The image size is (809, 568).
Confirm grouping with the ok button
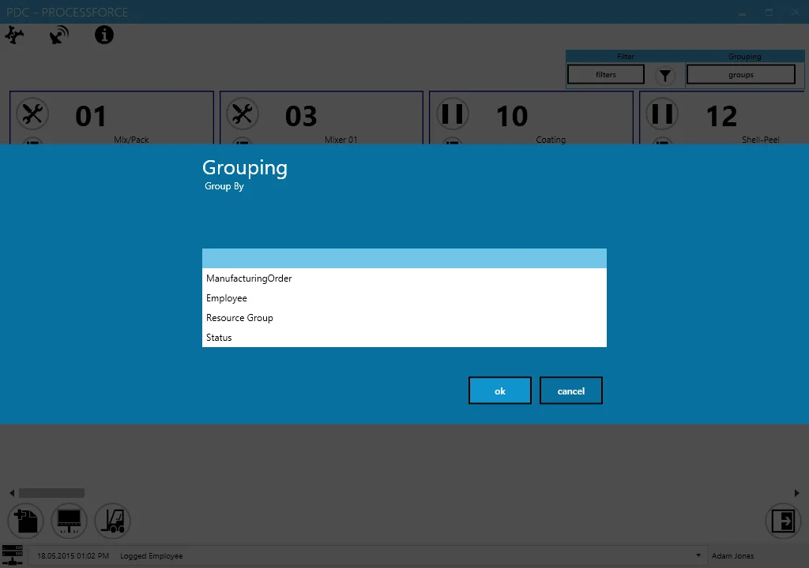click(x=499, y=390)
